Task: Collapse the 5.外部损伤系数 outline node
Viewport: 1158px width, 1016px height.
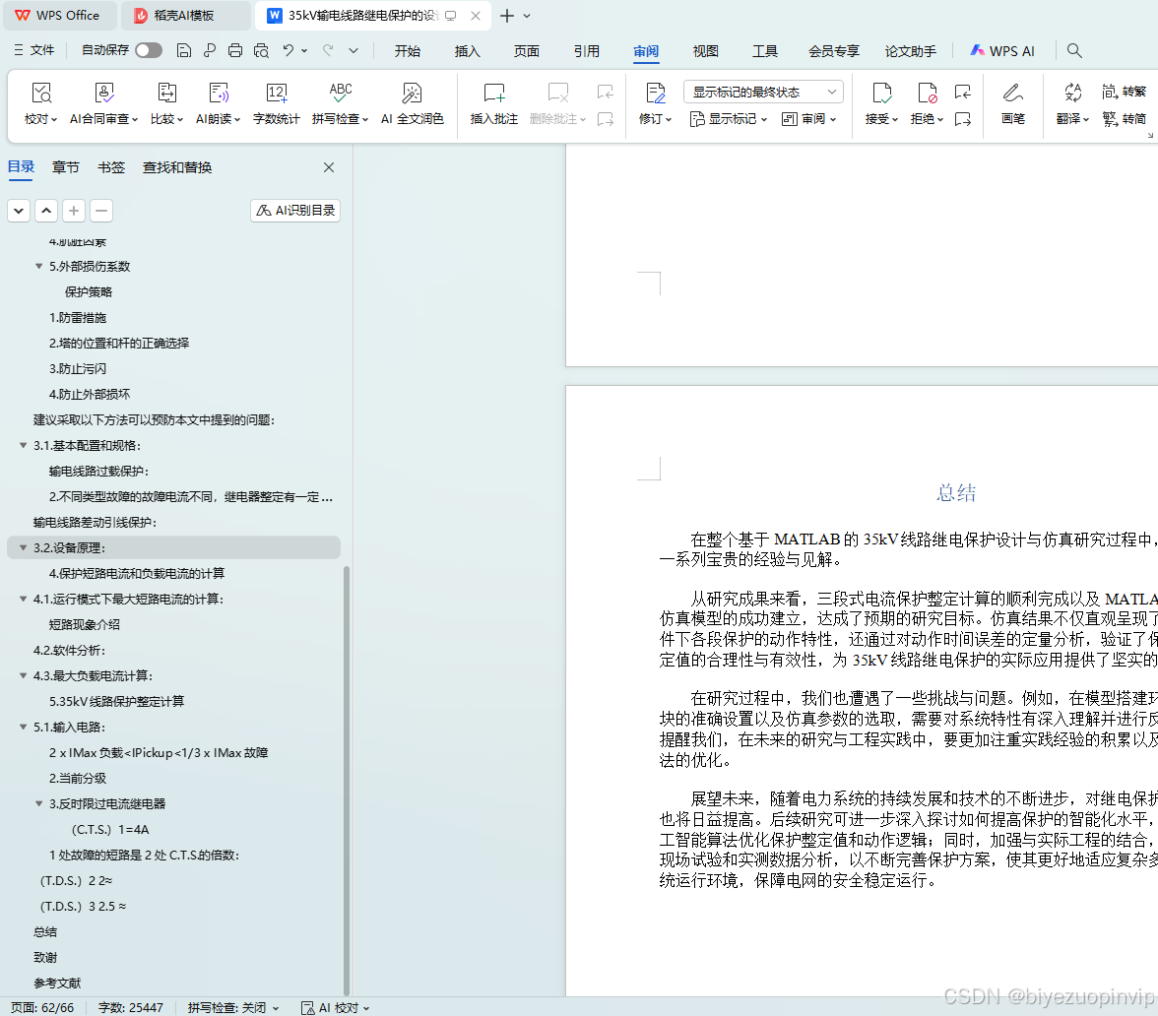Action: click(x=39, y=267)
